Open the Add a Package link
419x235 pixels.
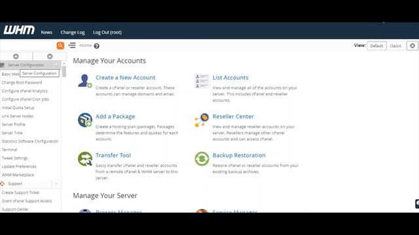click(115, 116)
